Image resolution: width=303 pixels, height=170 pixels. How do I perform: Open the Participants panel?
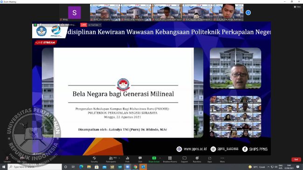point(111,159)
